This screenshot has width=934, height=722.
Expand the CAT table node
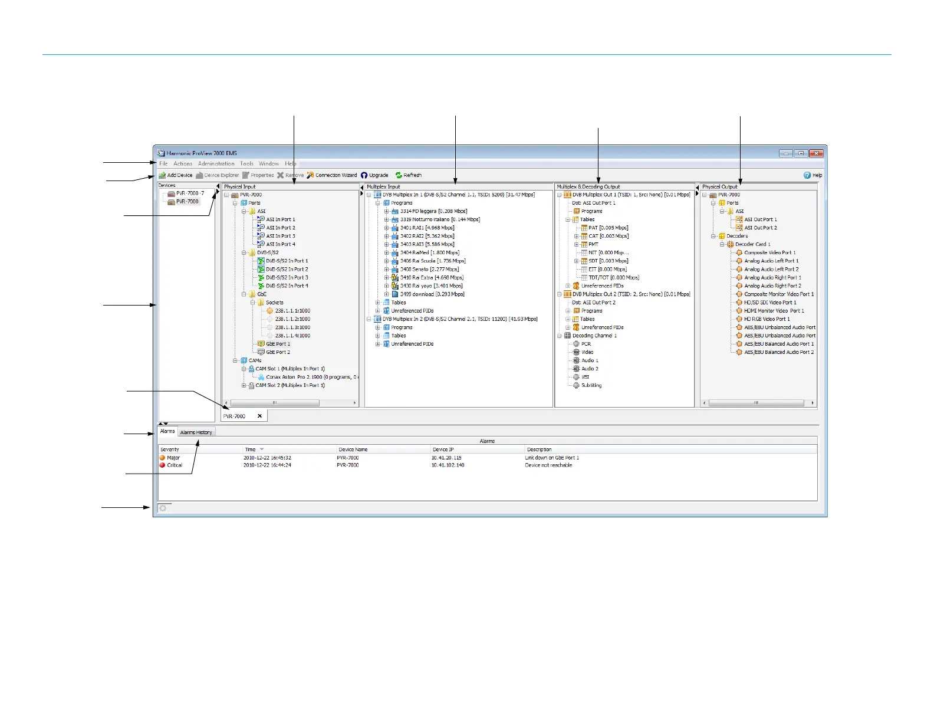click(577, 236)
